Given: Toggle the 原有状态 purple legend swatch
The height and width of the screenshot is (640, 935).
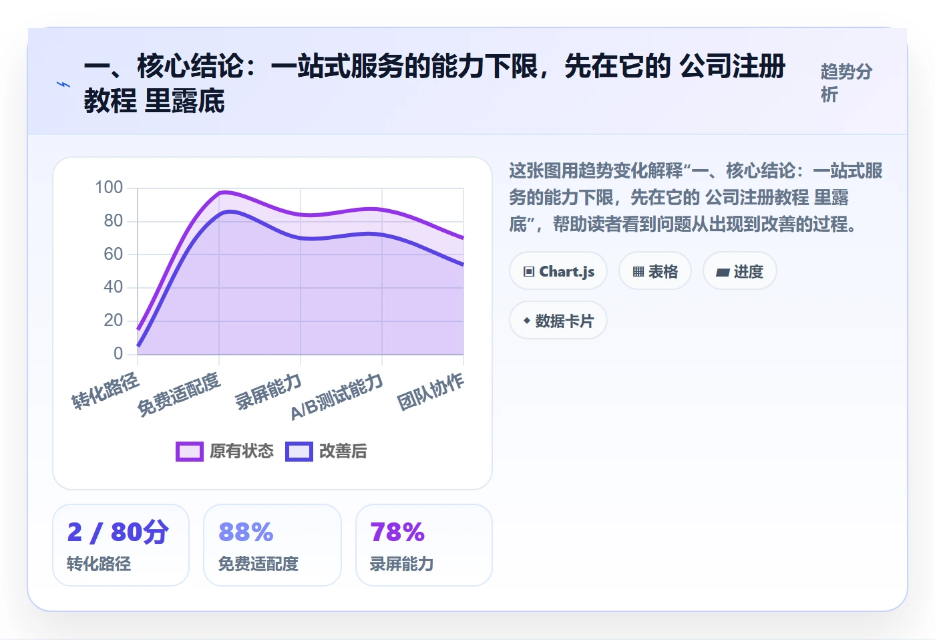Looking at the screenshot, I should click(190, 452).
